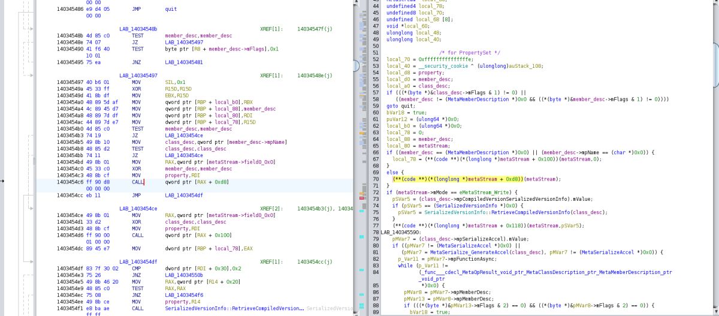Click the TEST mnemonic at address 14034548b

pyautogui.click(x=137, y=35)
